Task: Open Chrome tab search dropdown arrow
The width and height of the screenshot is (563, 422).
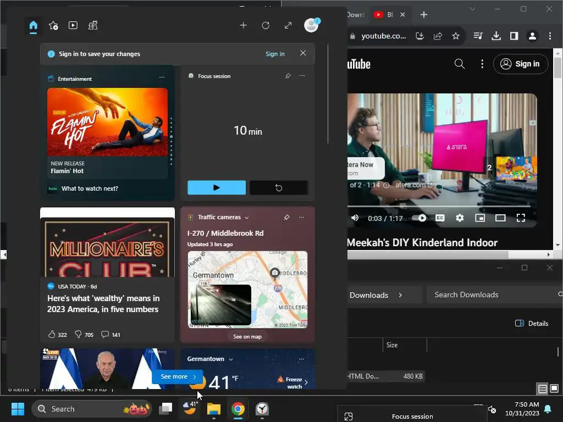Action: (472, 9)
